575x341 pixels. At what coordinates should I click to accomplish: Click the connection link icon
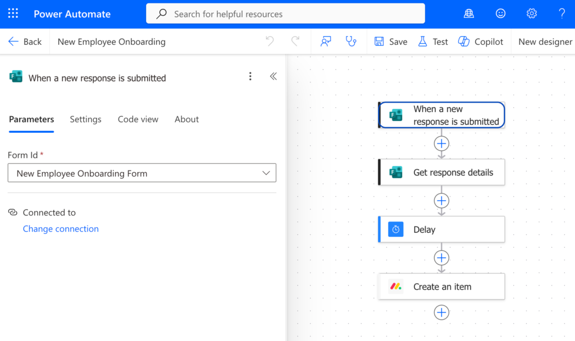[13, 213]
